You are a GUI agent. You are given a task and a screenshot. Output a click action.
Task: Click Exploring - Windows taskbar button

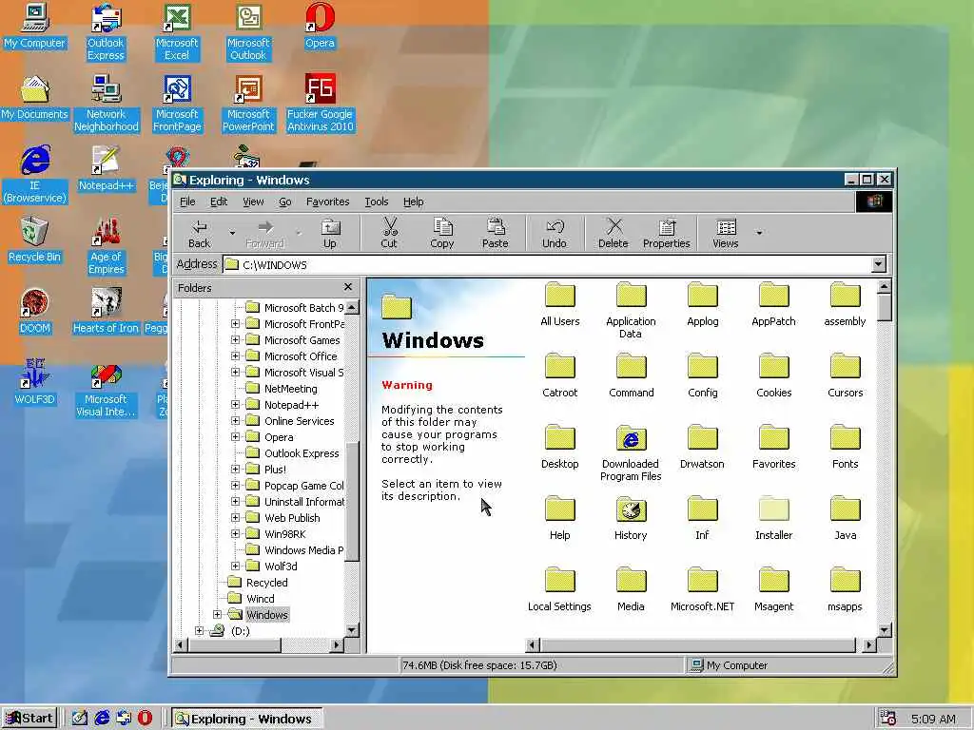click(246, 719)
